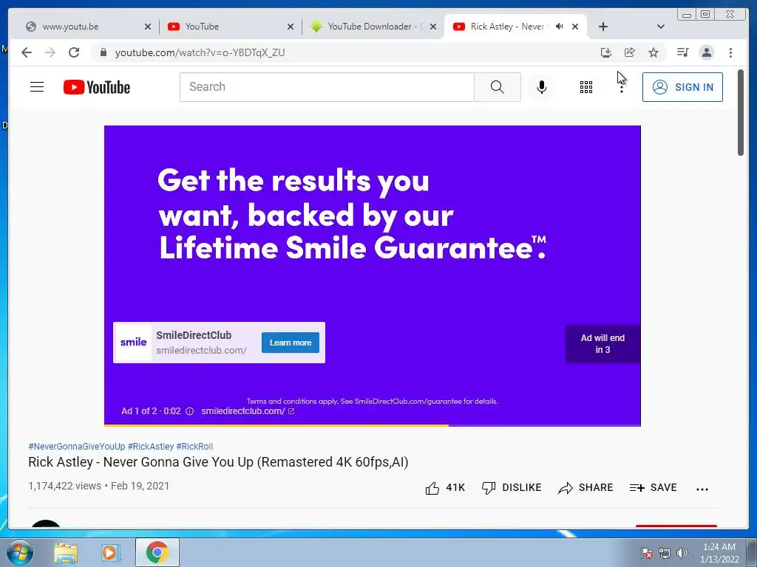Click the ad progress bar

click(x=373, y=425)
